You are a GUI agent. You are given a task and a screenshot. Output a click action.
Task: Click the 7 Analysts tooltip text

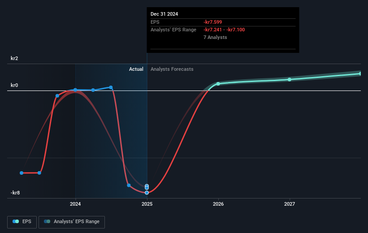215,37
